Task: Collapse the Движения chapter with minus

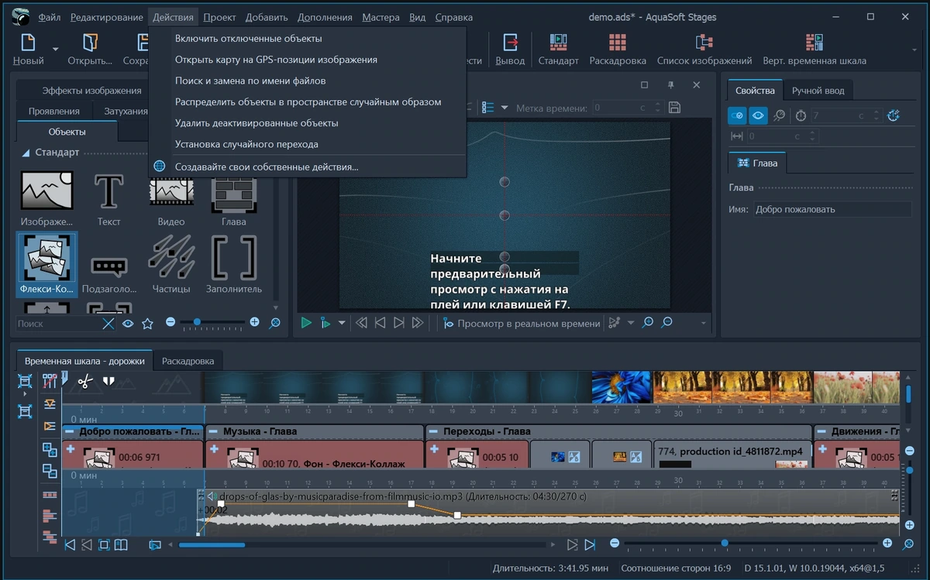Action: click(x=821, y=431)
